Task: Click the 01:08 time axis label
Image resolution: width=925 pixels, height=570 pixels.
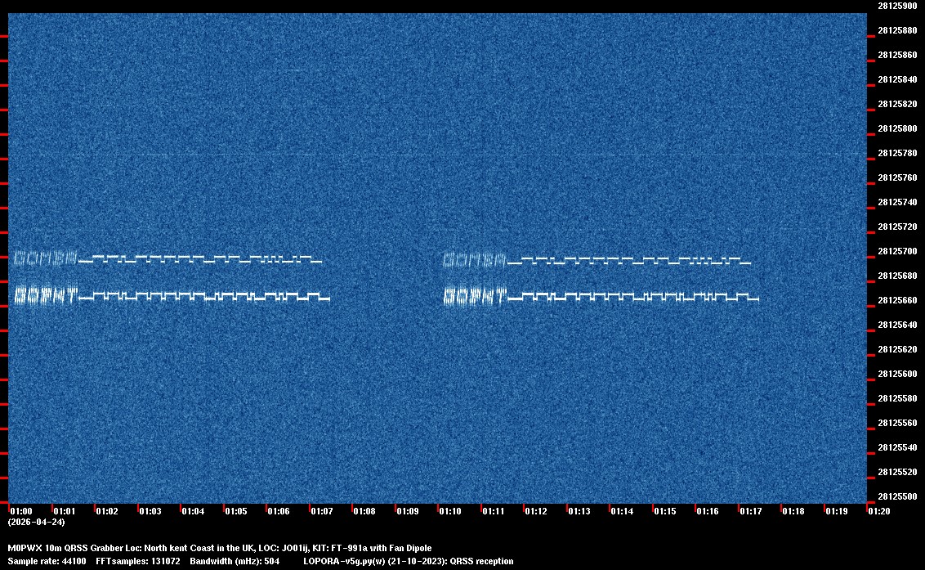Action: click(364, 511)
